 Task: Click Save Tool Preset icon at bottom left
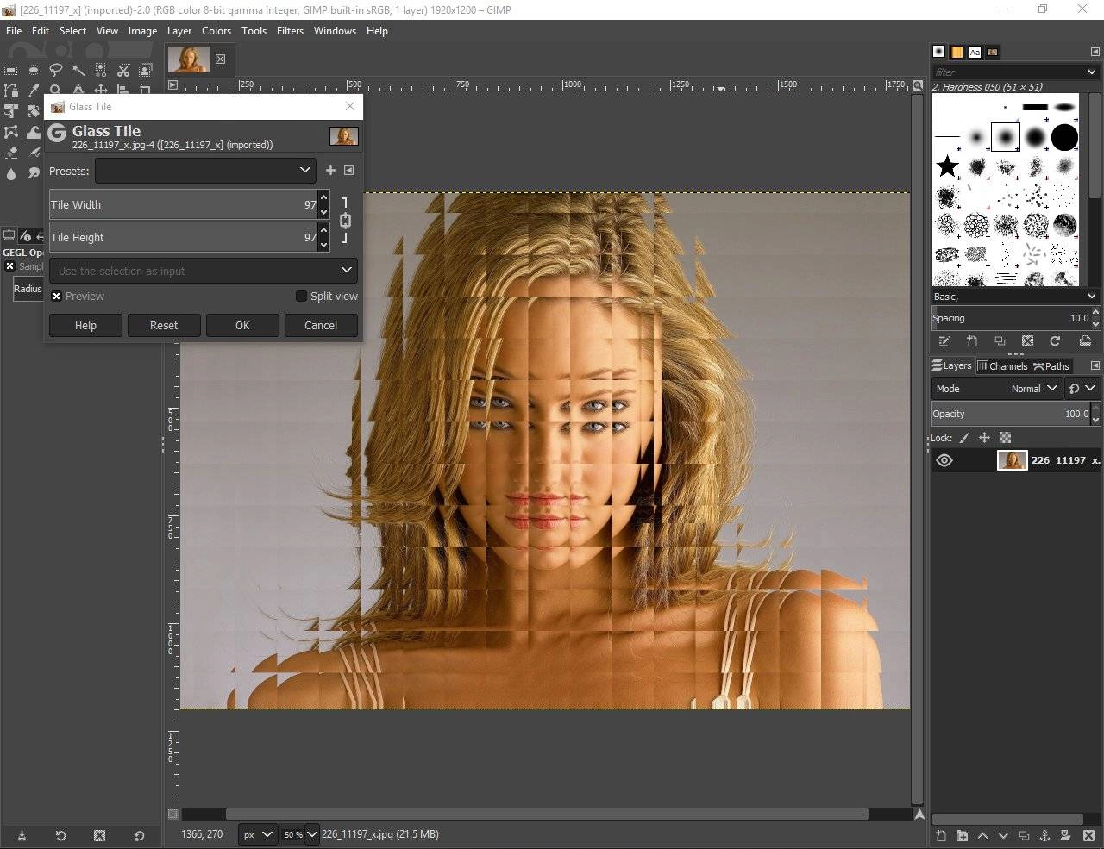point(22,835)
